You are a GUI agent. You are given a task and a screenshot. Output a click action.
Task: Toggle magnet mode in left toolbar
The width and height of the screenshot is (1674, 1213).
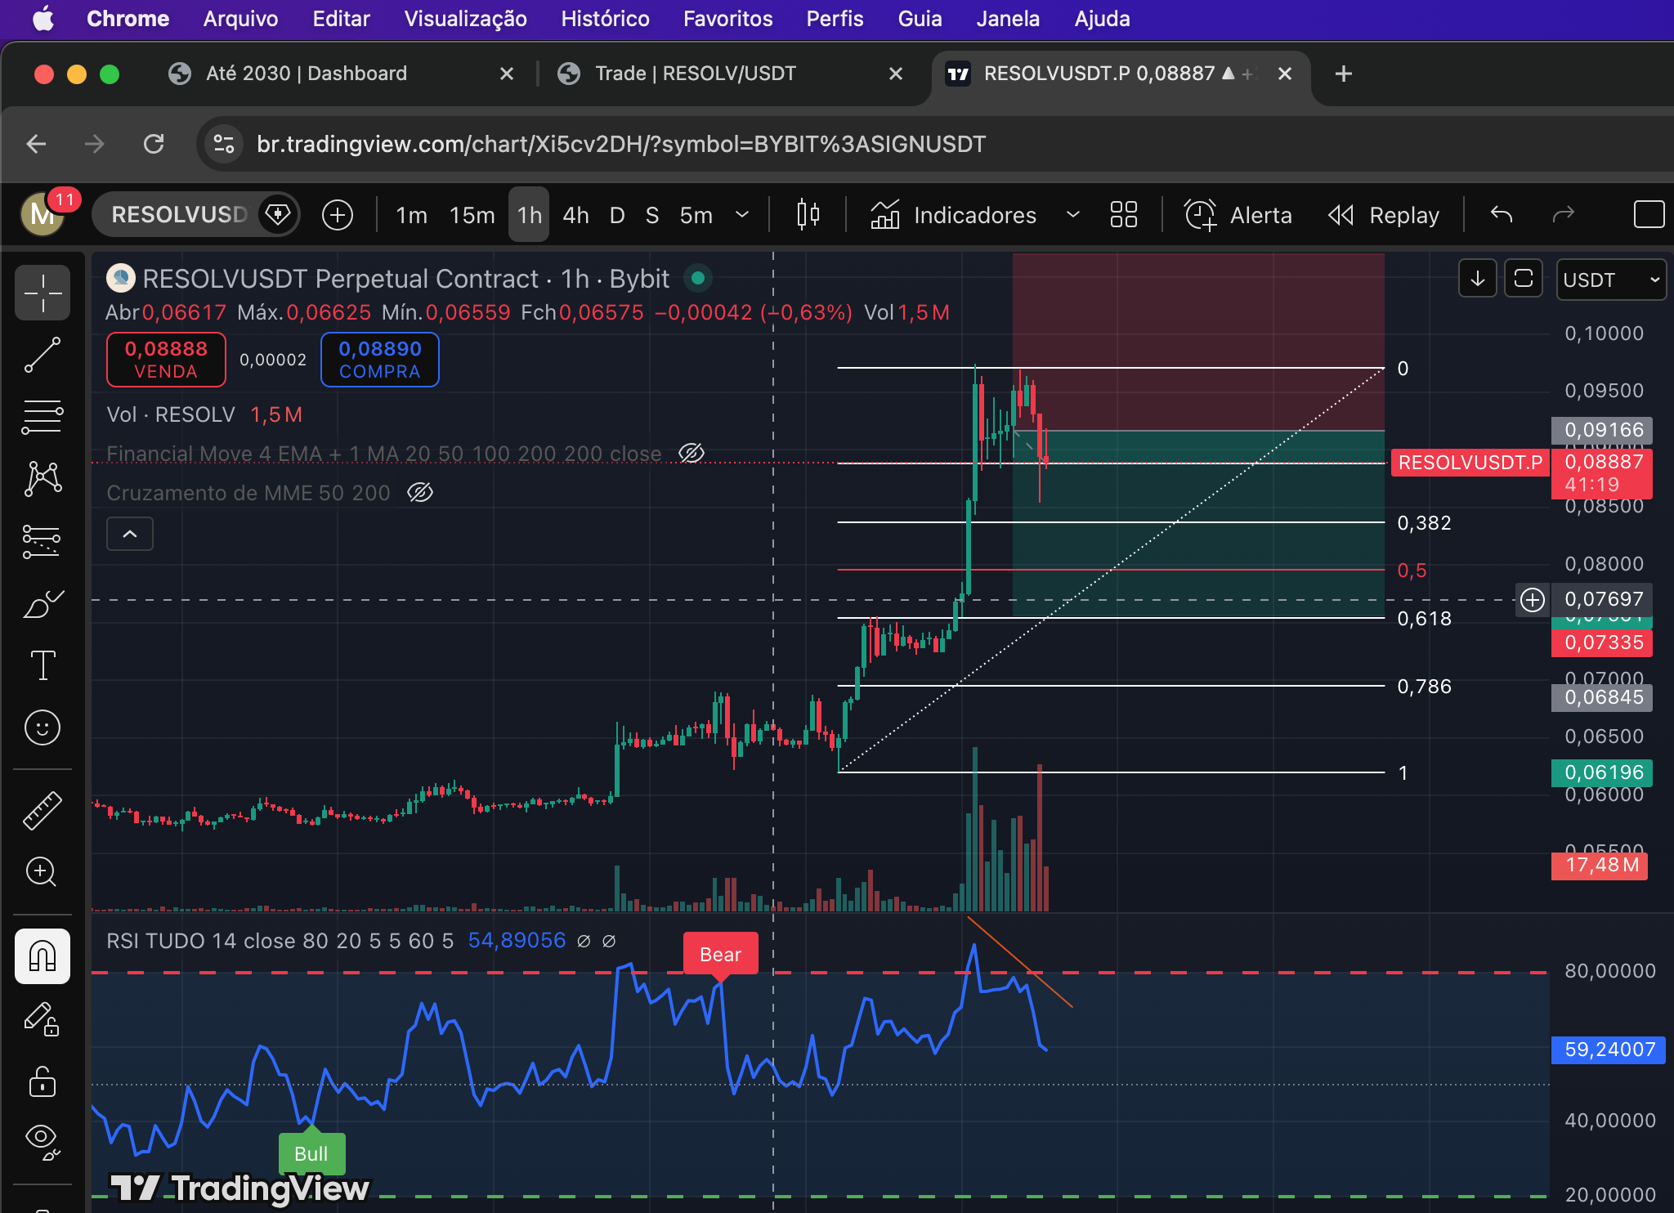[43, 956]
